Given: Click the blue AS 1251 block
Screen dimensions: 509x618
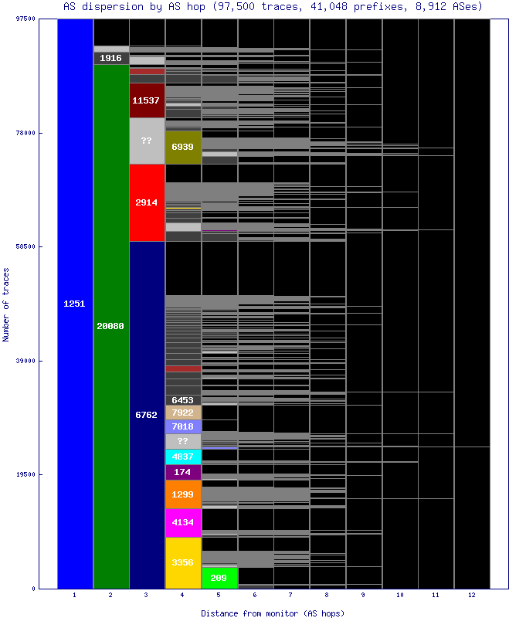Looking at the screenshot, I should pyautogui.click(x=75, y=304).
